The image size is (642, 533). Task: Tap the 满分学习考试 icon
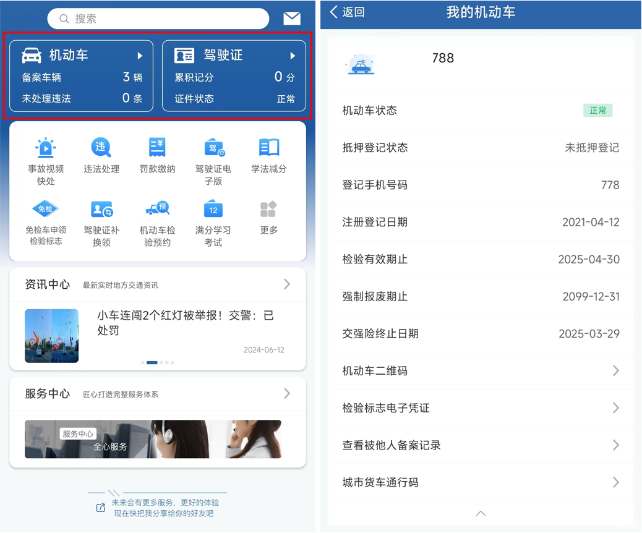coord(213,209)
